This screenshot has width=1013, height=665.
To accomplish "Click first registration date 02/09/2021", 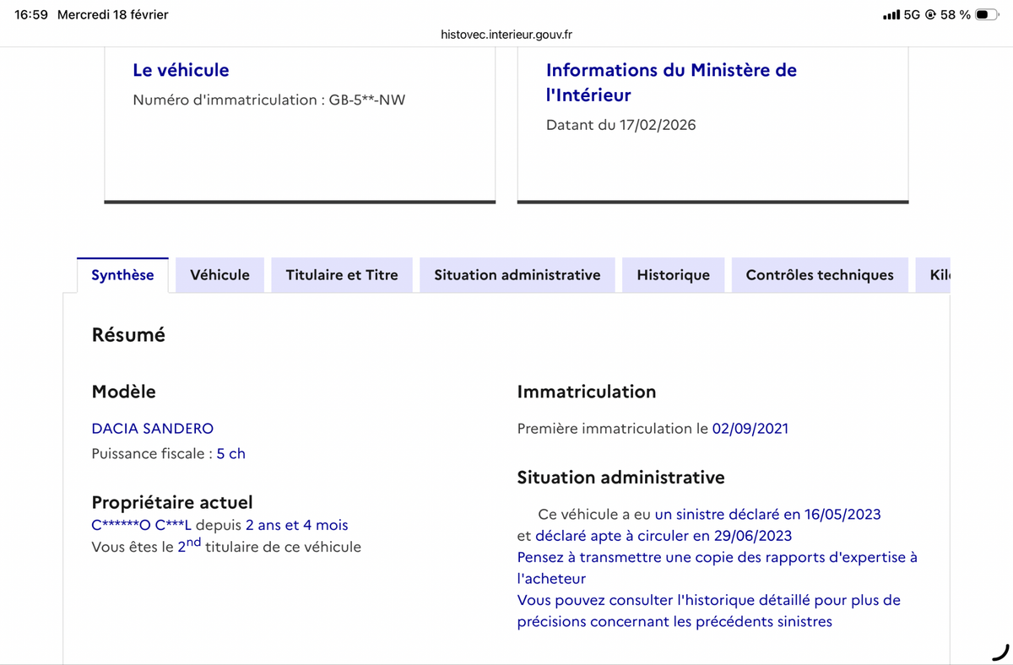I will (x=750, y=428).
